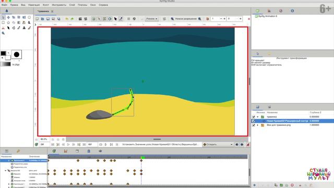This screenshot has height=188, width=334.
Task: Open the dropdown button in the canvas toolbar
Action: [x=152, y=19]
